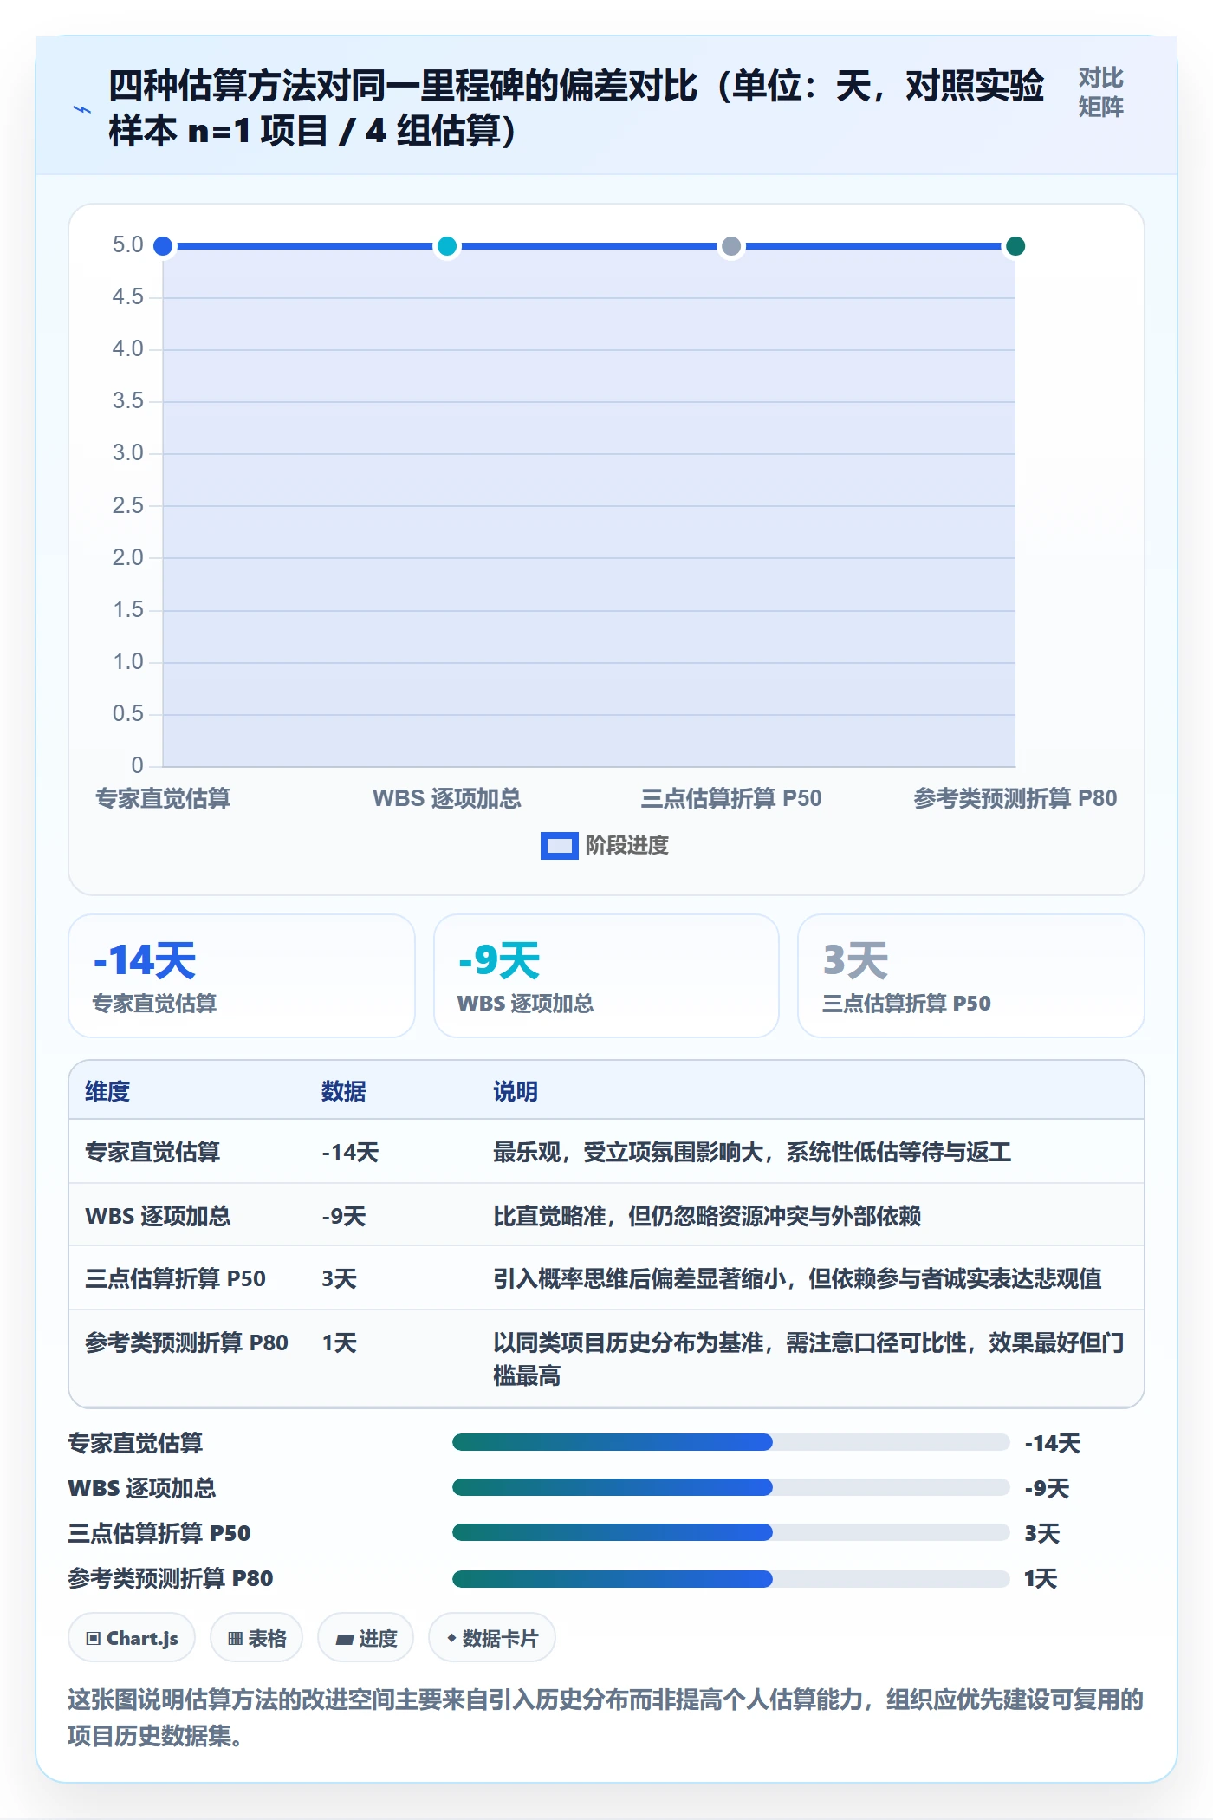Click the X-axis label WBS 逐项加总
The width and height of the screenshot is (1213, 1820).
coord(447,798)
